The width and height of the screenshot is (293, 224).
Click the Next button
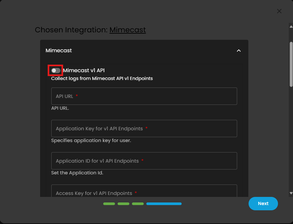pos(263,203)
